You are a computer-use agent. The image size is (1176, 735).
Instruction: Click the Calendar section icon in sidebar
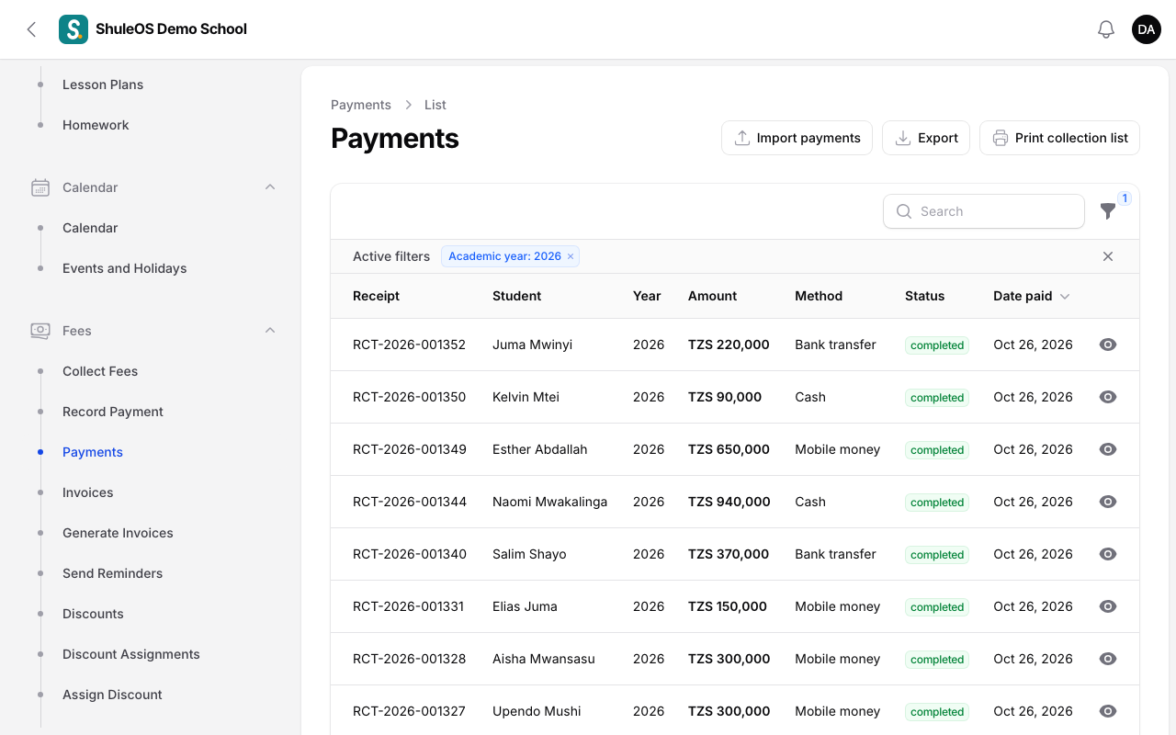tap(40, 187)
